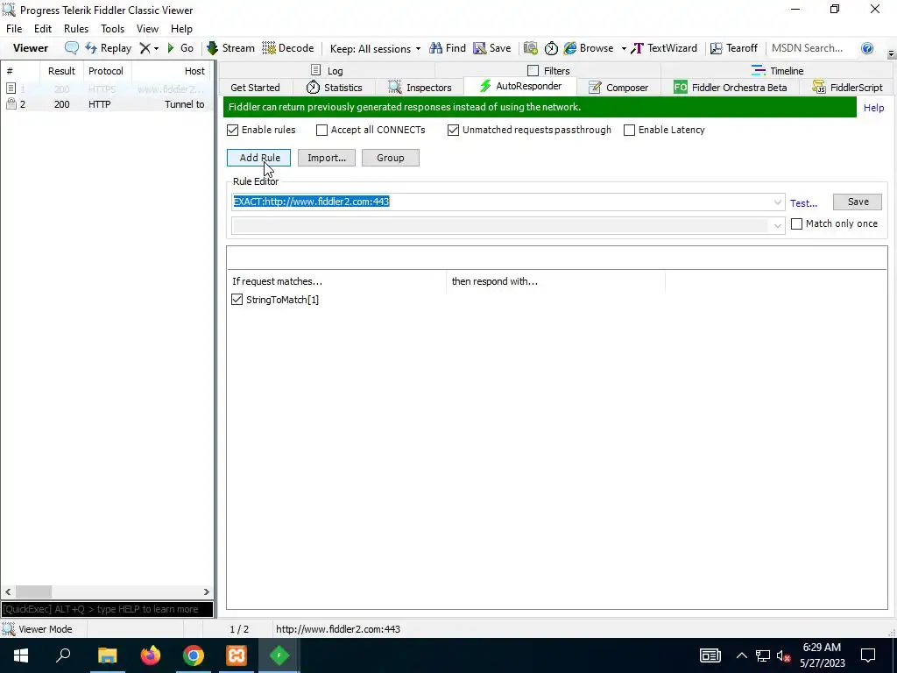The height and width of the screenshot is (673, 897).
Task: Switch to the Statistics tab
Action: click(335, 88)
